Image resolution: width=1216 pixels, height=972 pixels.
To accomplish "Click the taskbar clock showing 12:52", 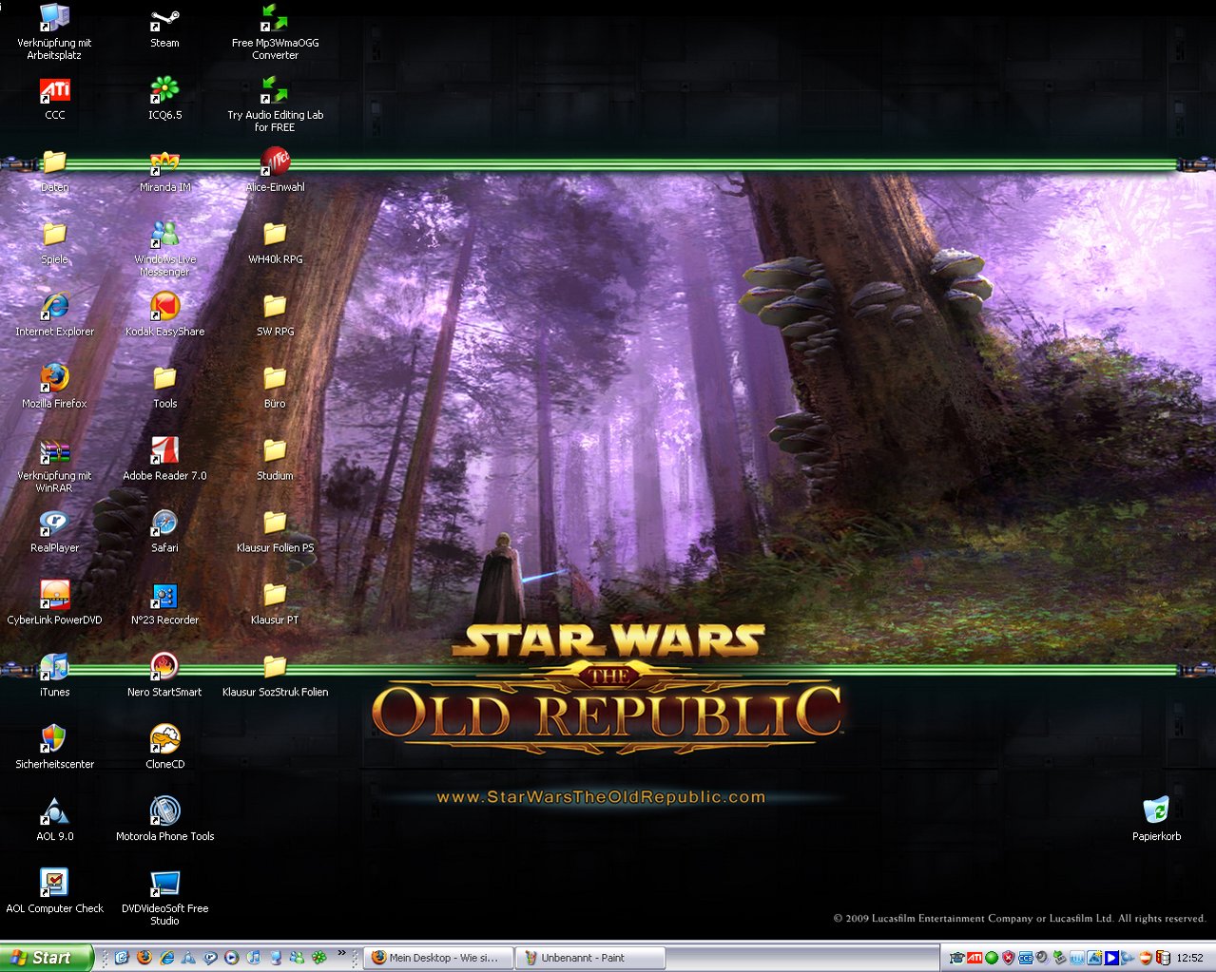I will pos(1189,958).
